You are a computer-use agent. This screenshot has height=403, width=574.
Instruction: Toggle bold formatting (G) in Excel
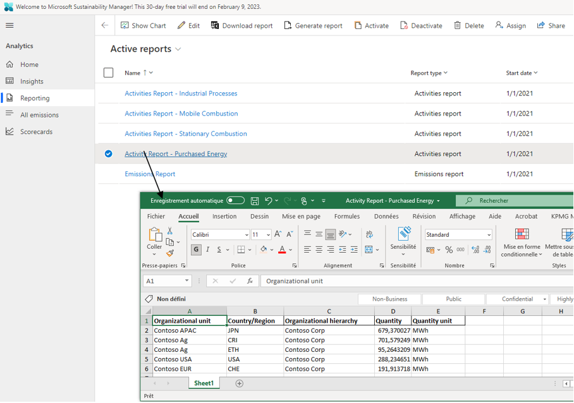coord(196,250)
